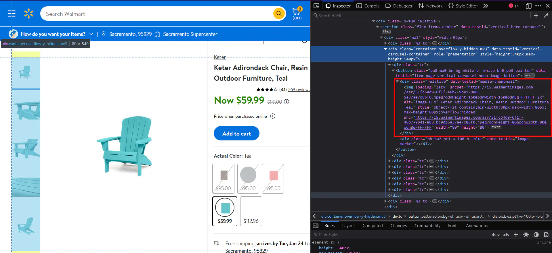Click the Walmart spark logo
This screenshot has width=552, height=253.
click(29, 13)
